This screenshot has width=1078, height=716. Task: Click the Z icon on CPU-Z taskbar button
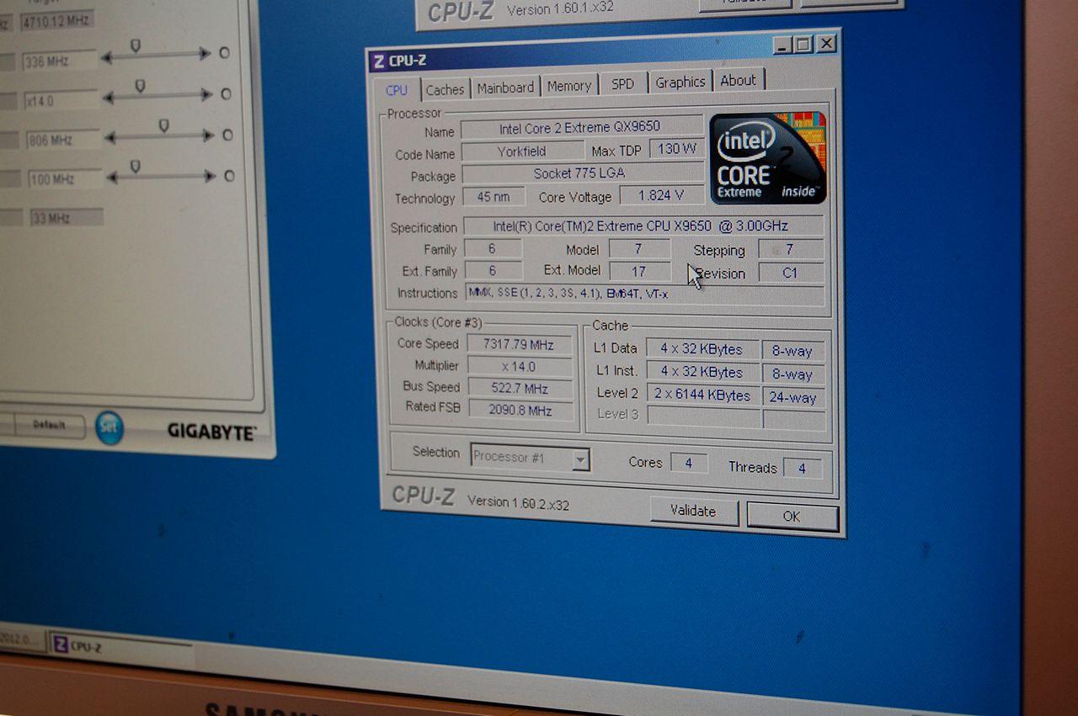(x=61, y=644)
